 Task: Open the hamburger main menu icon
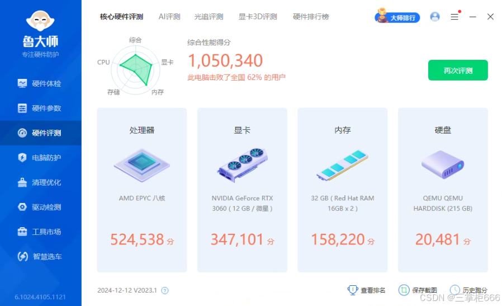(454, 17)
